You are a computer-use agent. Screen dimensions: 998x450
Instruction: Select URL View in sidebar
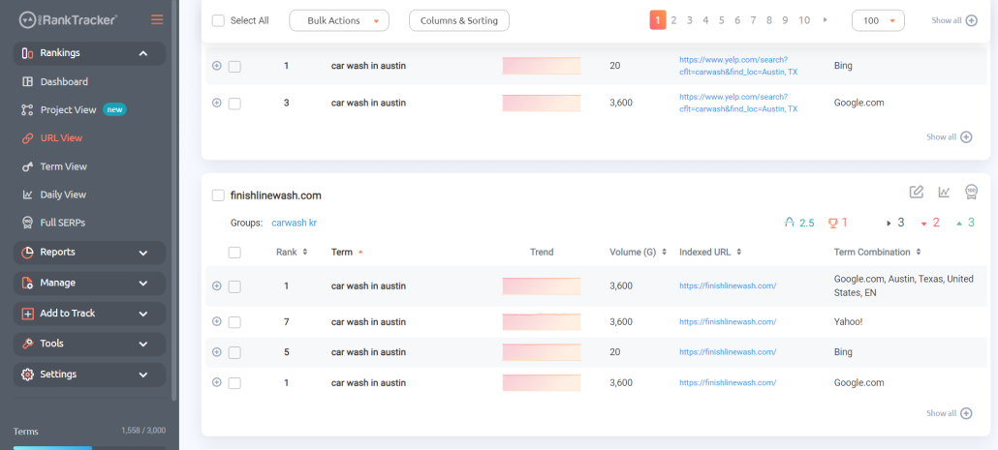click(61, 138)
